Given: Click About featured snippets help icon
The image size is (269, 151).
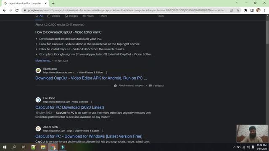Looking at the screenshot, I should click(115, 86).
